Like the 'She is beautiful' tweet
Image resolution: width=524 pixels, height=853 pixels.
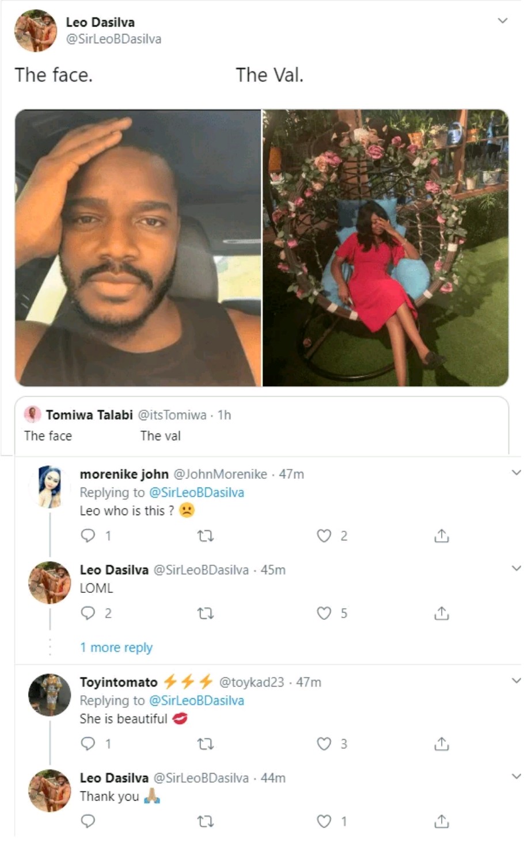pyautogui.click(x=324, y=744)
